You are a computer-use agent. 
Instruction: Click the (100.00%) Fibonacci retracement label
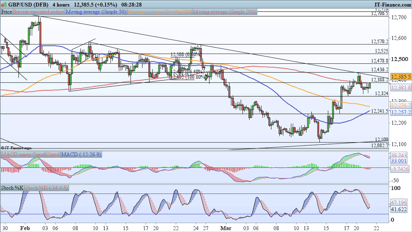196,77
